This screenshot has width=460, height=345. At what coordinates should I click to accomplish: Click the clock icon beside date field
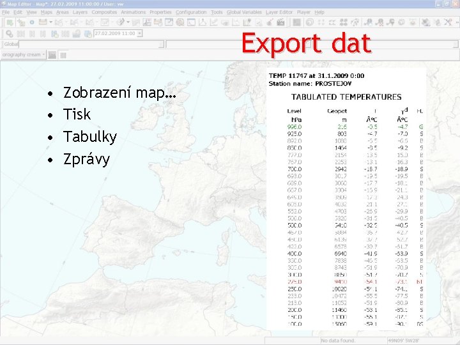(88, 34)
